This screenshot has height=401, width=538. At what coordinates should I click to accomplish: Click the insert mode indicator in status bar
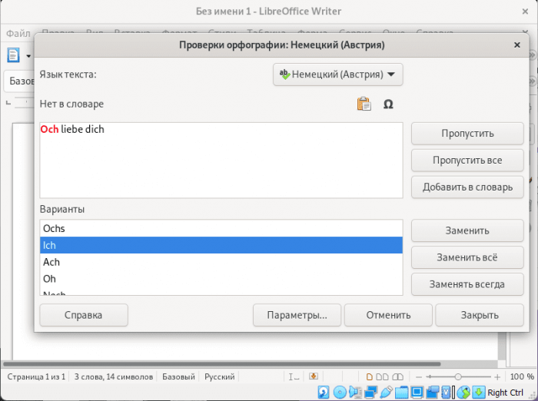[x=294, y=377]
